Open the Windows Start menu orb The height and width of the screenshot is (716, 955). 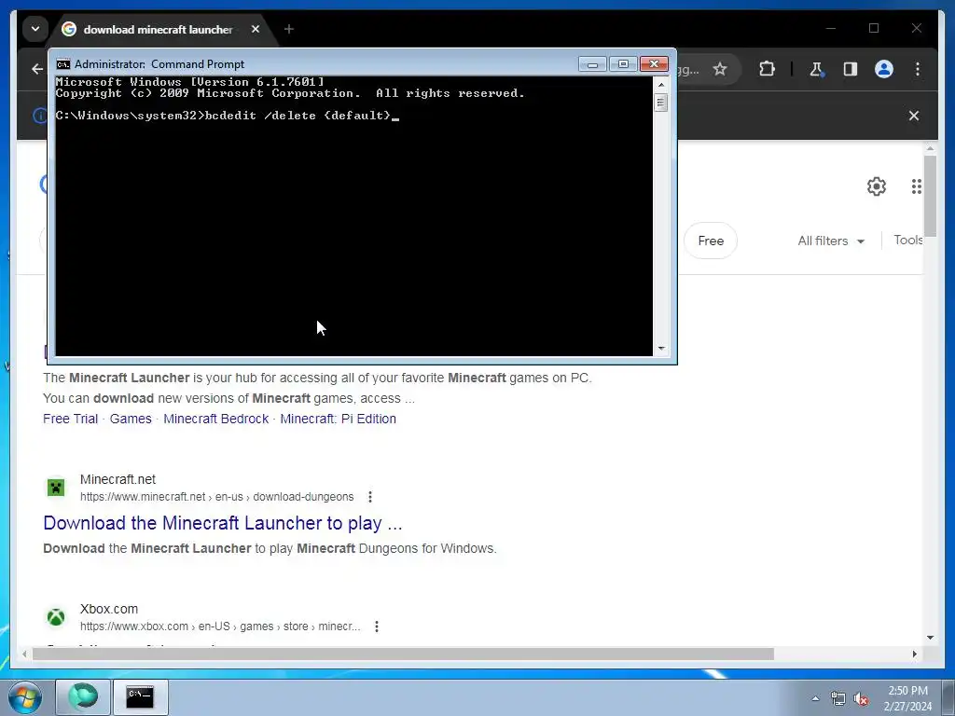tap(25, 697)
